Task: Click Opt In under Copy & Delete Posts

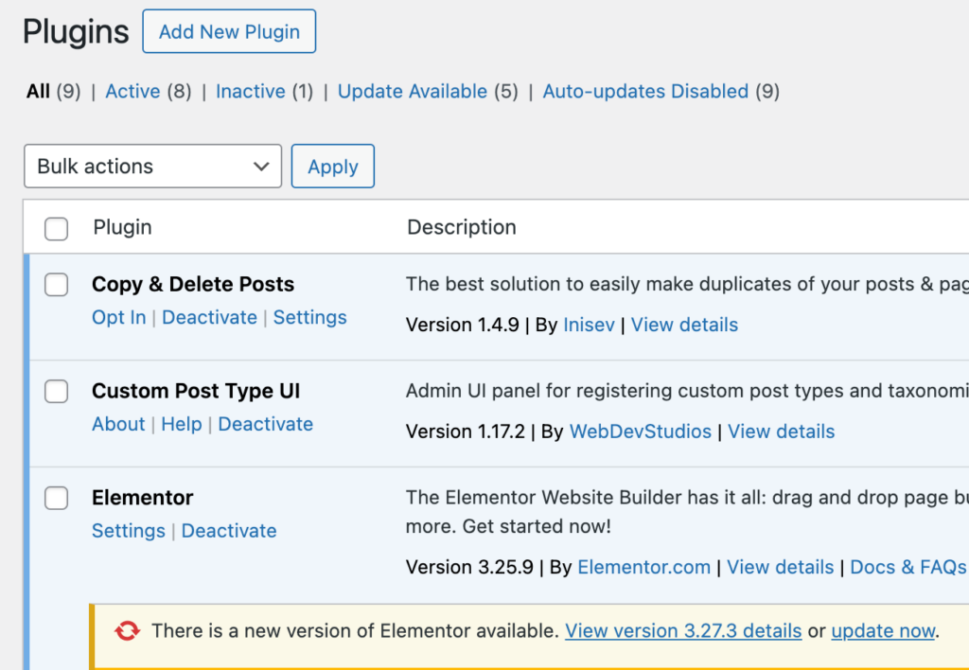Action: (x=119, y=318)
